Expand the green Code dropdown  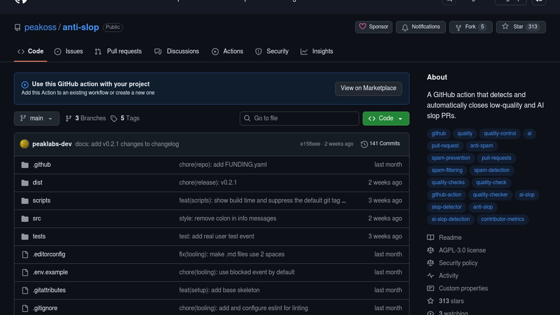point(386,118)
